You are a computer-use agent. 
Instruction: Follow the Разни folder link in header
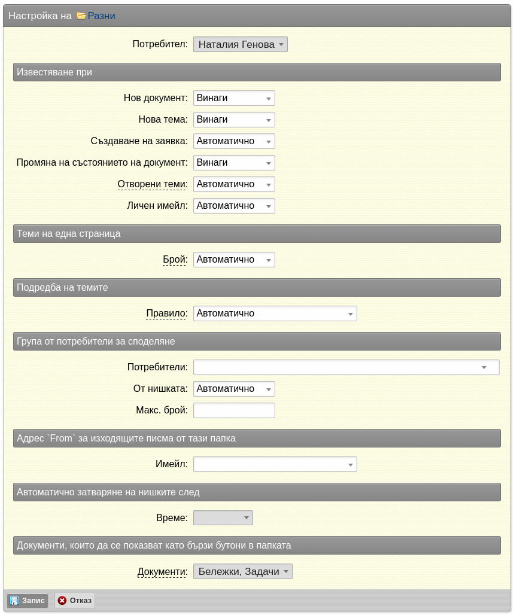(101, 16)
